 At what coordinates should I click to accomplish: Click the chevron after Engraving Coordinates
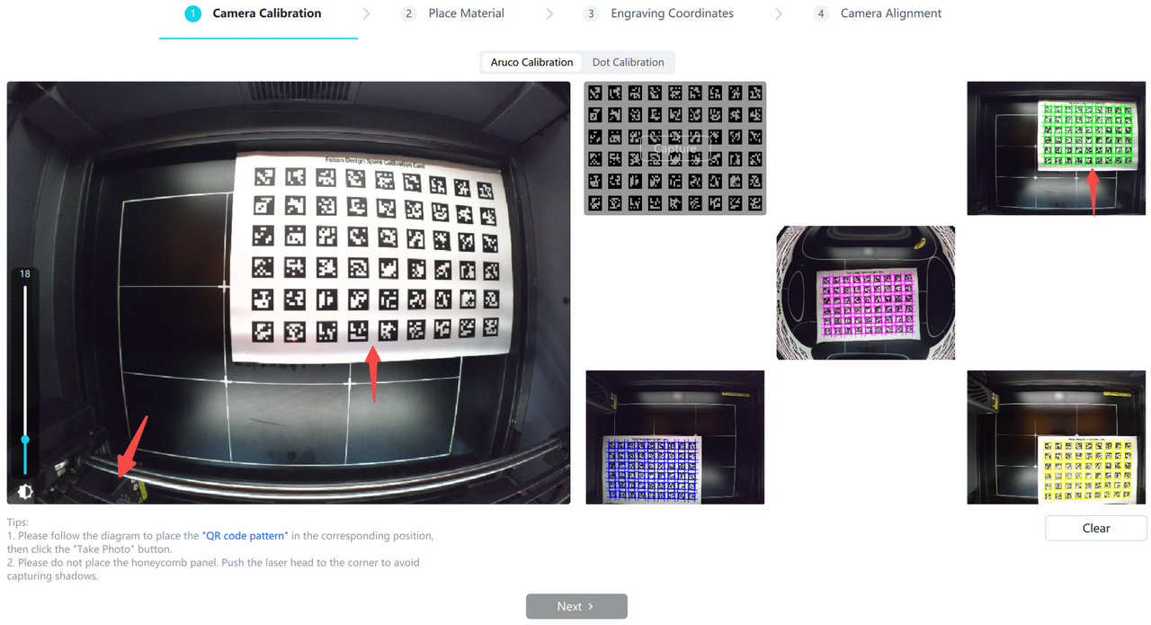click(x=778, y=13)
